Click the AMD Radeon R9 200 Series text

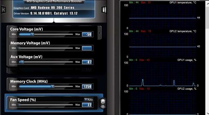click(52, 8)
